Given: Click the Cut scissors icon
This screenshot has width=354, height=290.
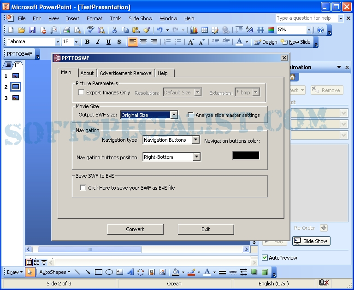Looking at the screenshot, I should (114, 30).
